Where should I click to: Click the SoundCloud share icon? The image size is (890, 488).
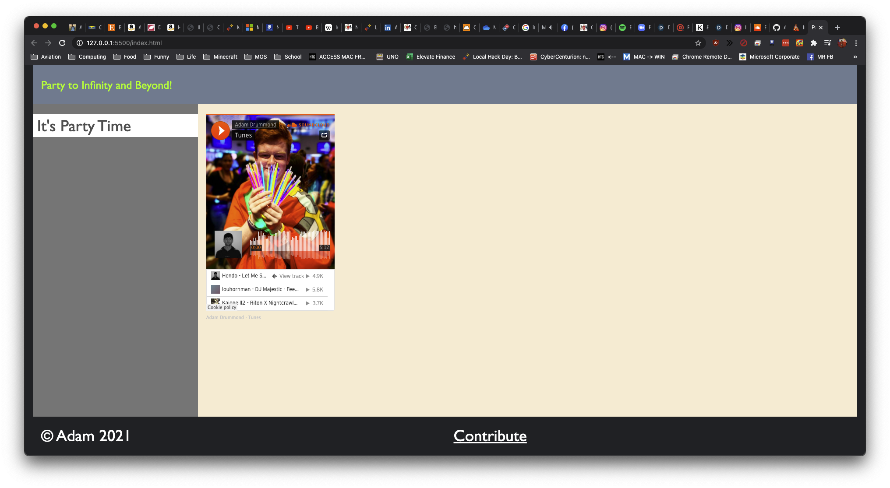[x=324, y=135]
